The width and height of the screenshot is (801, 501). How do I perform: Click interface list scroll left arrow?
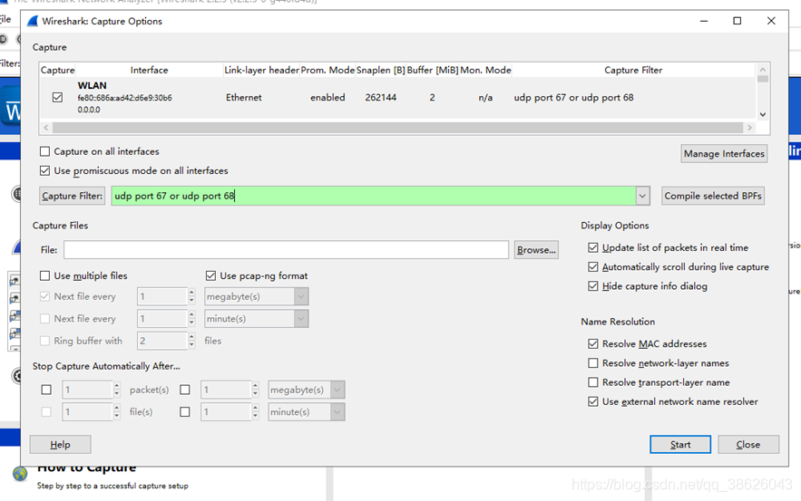[46, 128]
